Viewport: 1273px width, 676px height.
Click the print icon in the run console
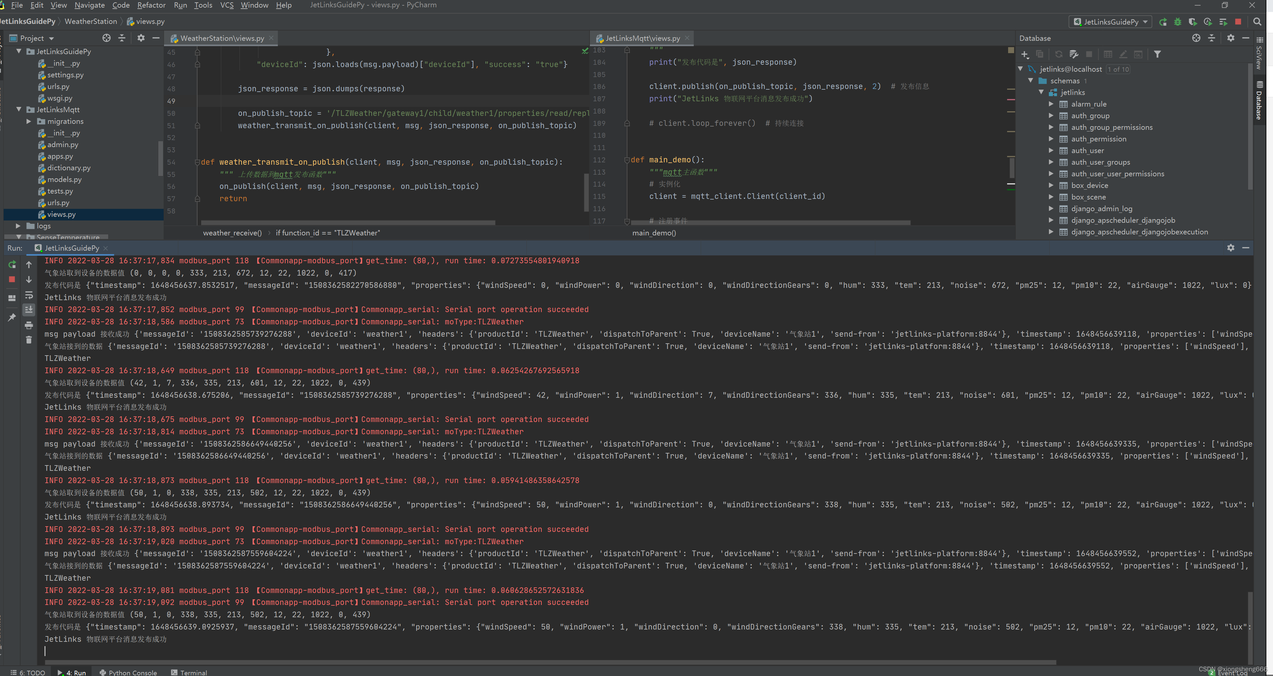(29, 325)
